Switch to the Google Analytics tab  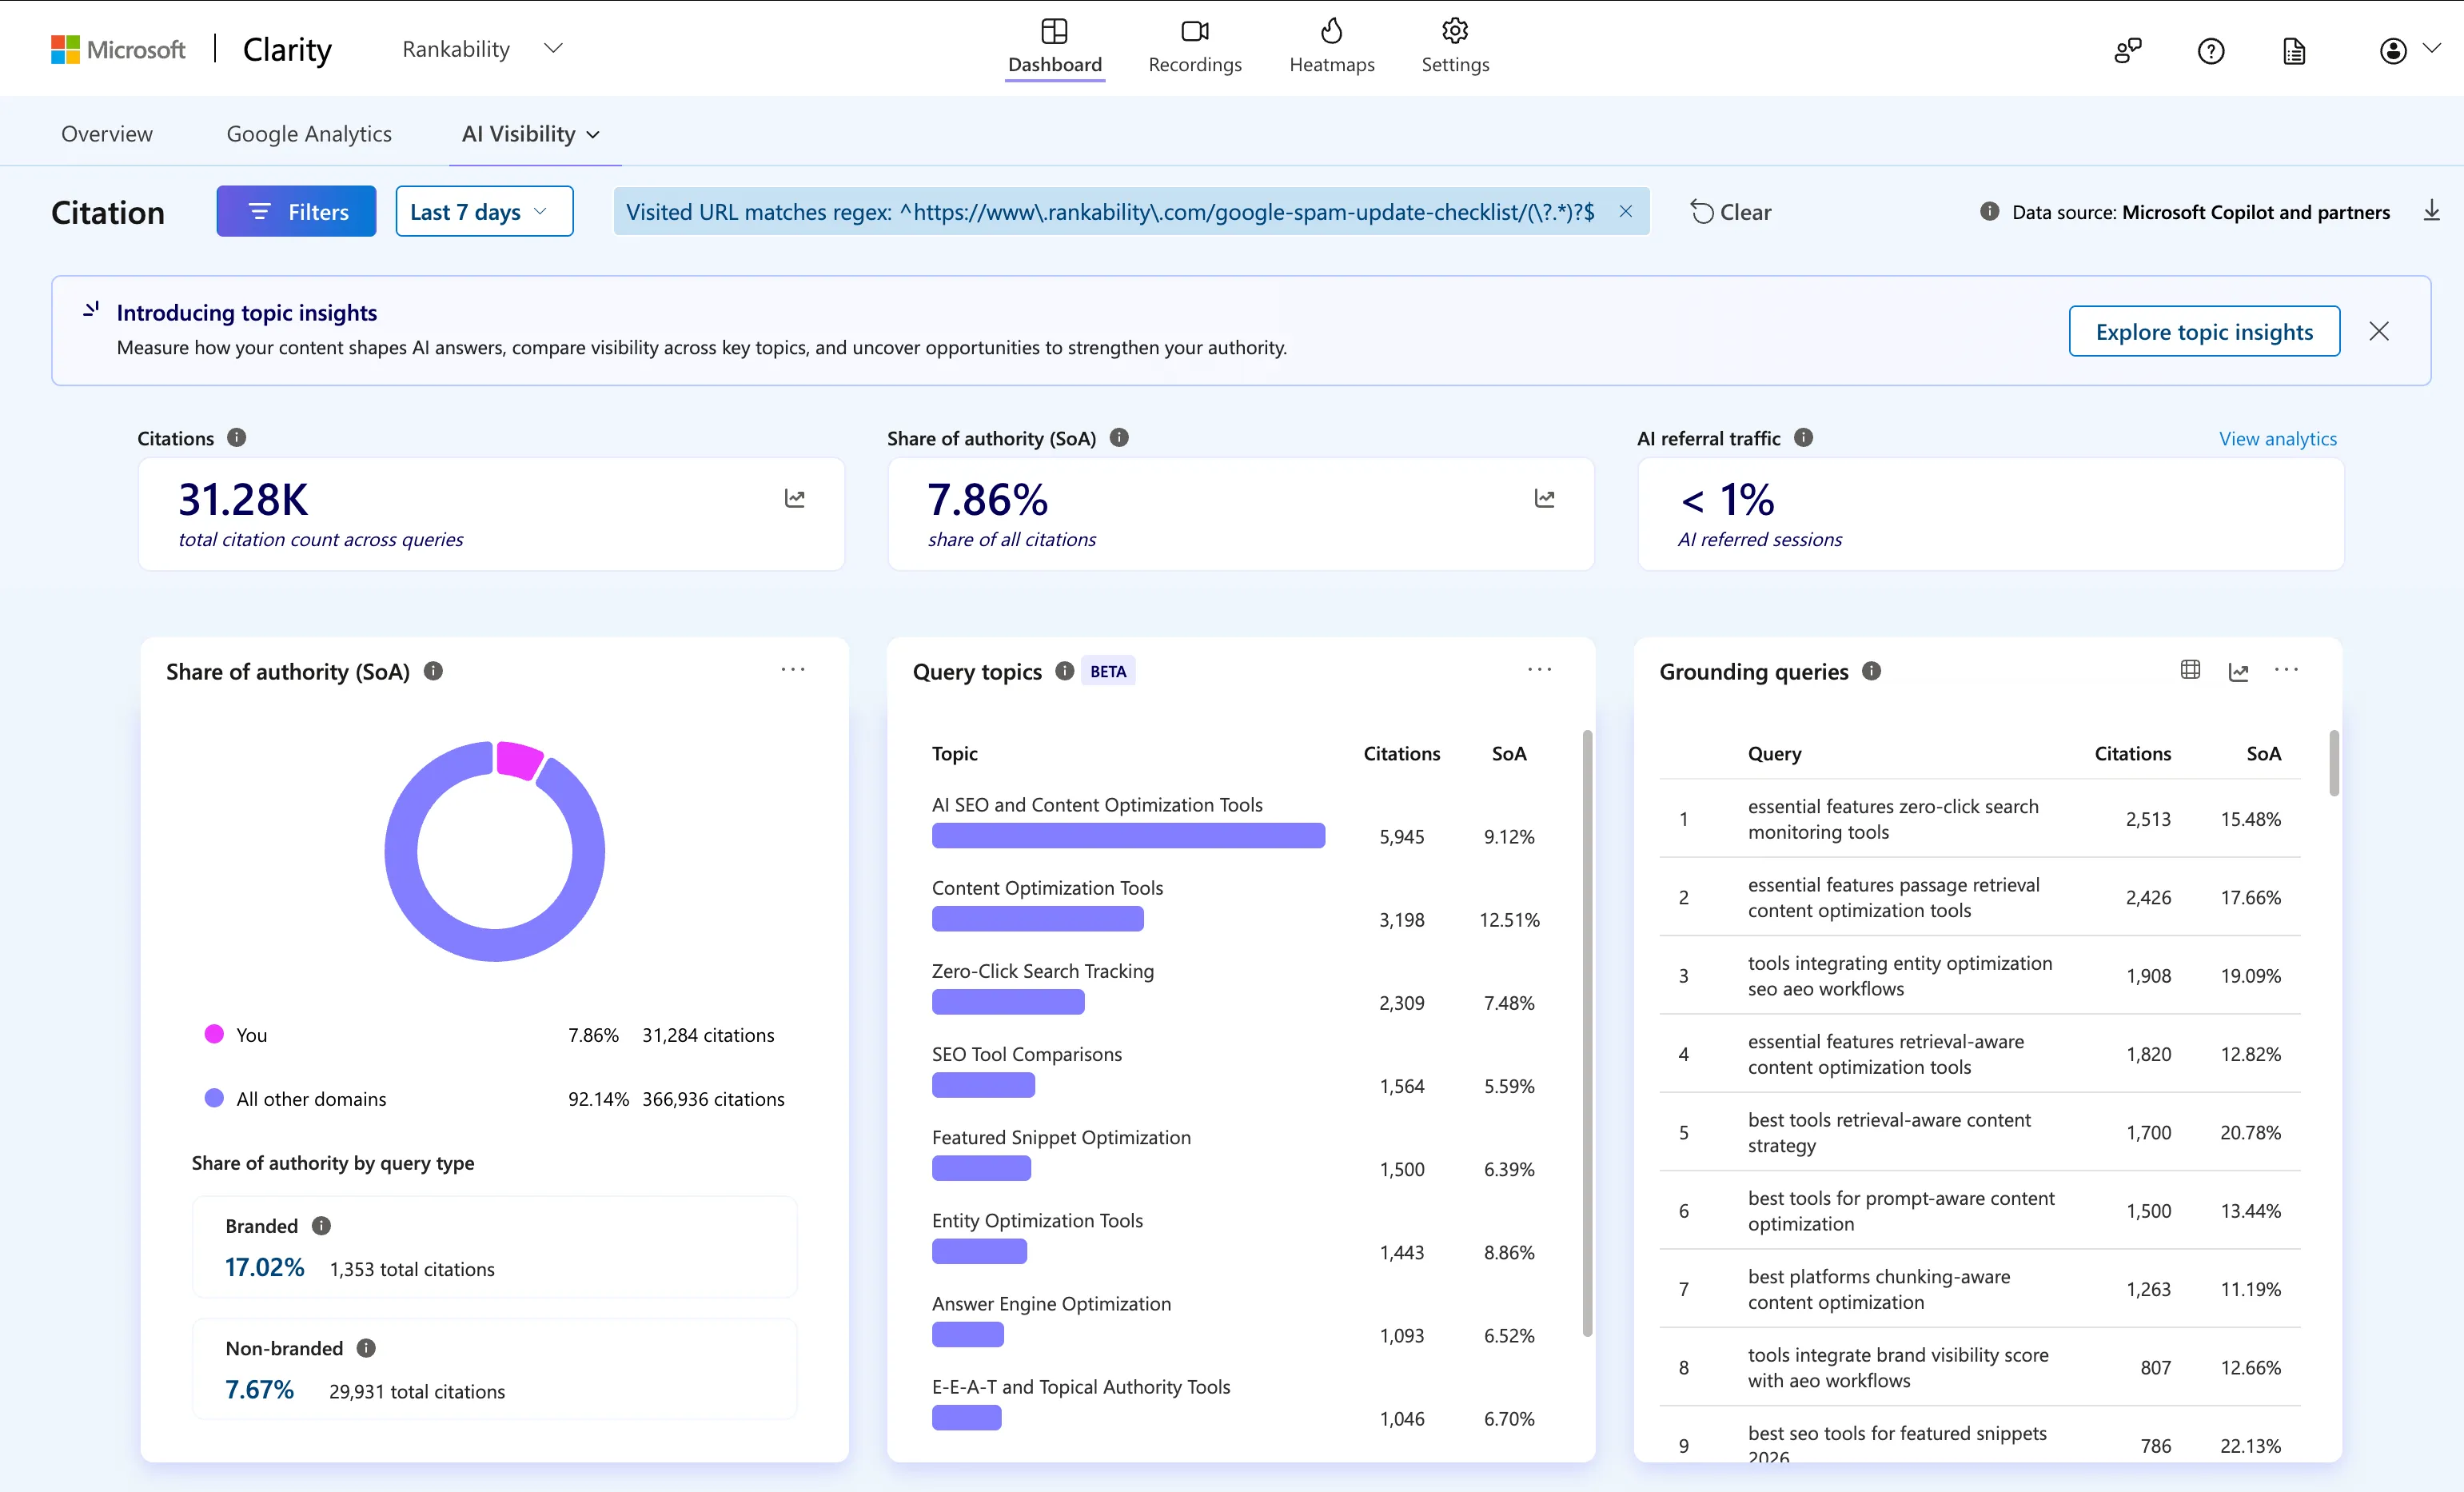[309, 134]
